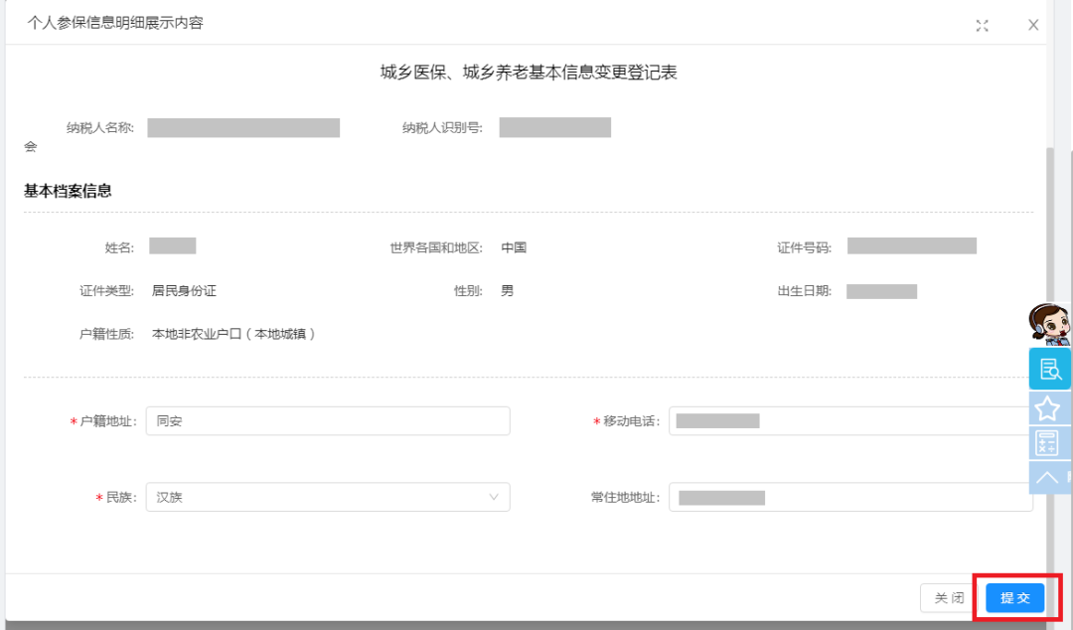Screen dimensions: 1073x630
Task: Click the 本地非农业户口 household type value
Action: 234,334
